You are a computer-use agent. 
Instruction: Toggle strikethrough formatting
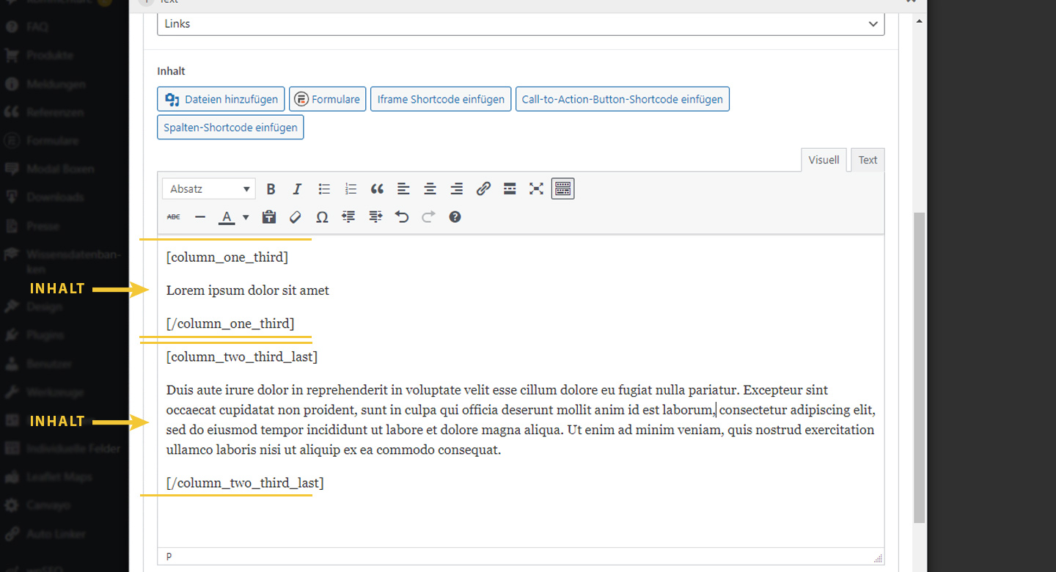174,217
